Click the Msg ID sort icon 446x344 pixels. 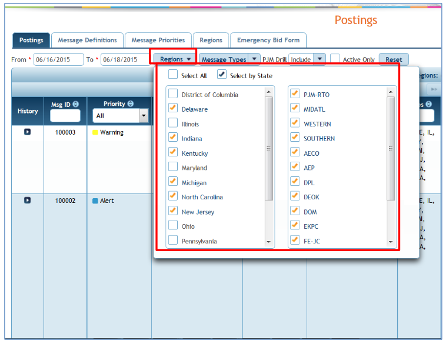tap(76, 105)
